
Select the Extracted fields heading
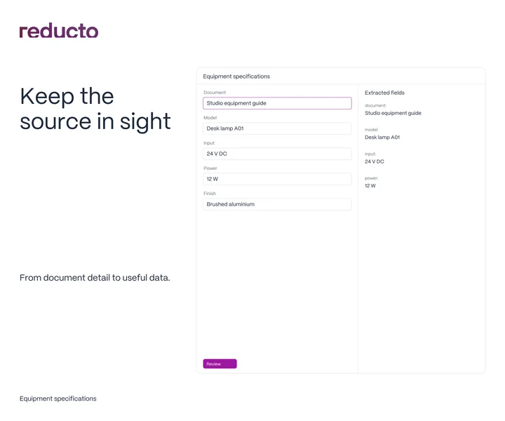384,93
